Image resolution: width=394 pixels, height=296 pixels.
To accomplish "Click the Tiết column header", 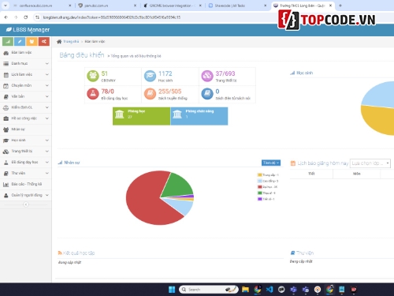I will click(x=311, y=174).
